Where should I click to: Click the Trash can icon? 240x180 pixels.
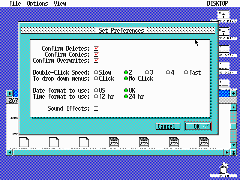[x=224, y=168]
